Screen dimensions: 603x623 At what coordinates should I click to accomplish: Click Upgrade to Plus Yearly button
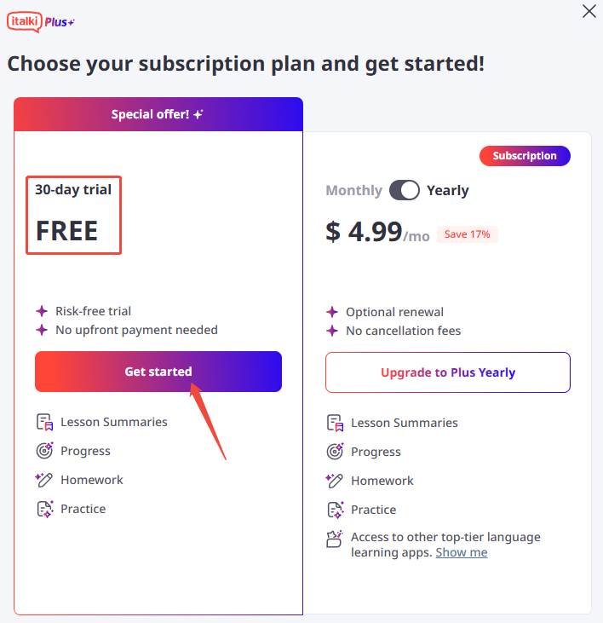tap(448, 372)
